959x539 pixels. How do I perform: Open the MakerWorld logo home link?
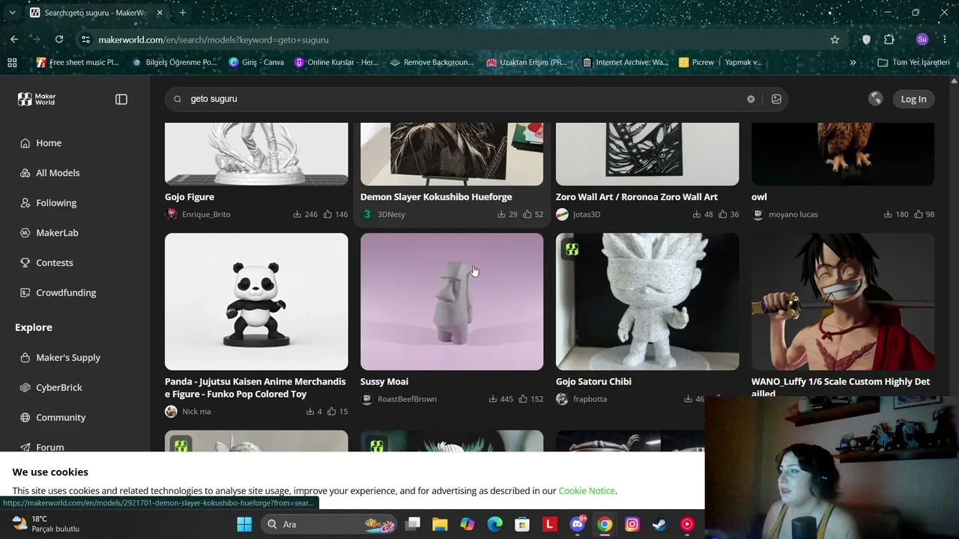point(37,99)
